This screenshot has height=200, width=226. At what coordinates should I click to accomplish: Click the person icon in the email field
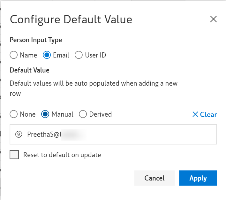coord(19,134)
